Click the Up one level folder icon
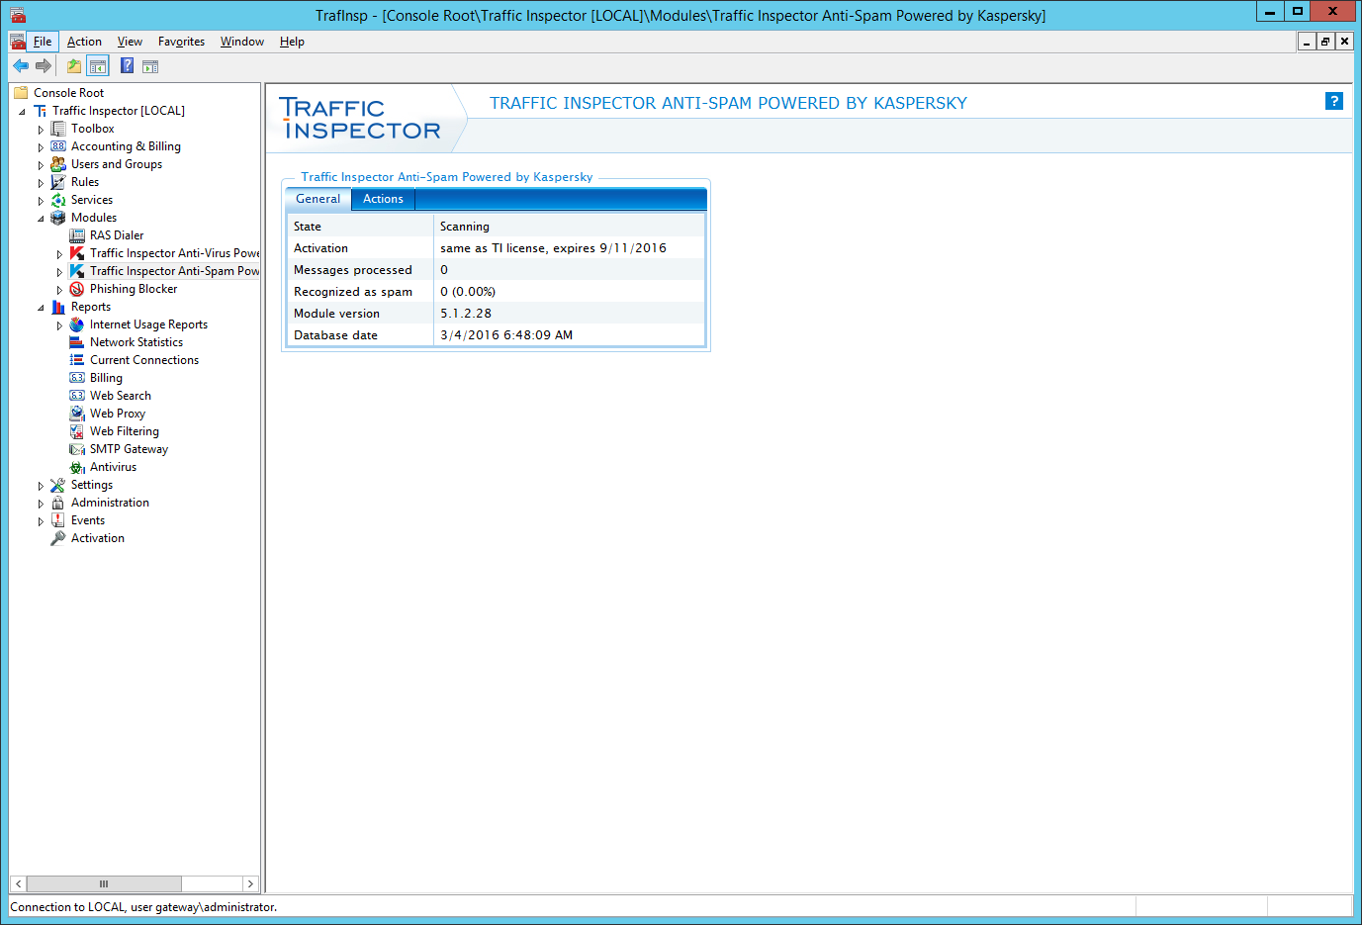This screenshot has width=1362, height=925. [74, 66]
